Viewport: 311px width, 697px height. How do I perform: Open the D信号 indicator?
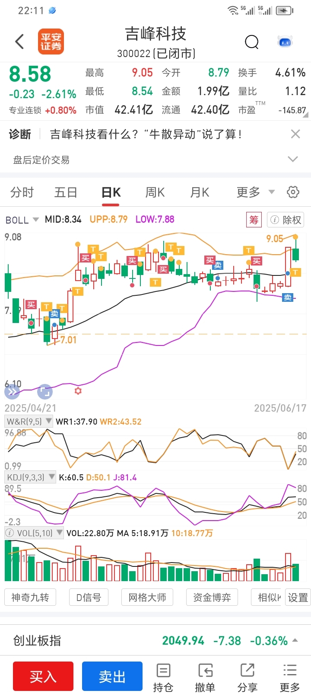pyautogui.click(x=89, y=597)
